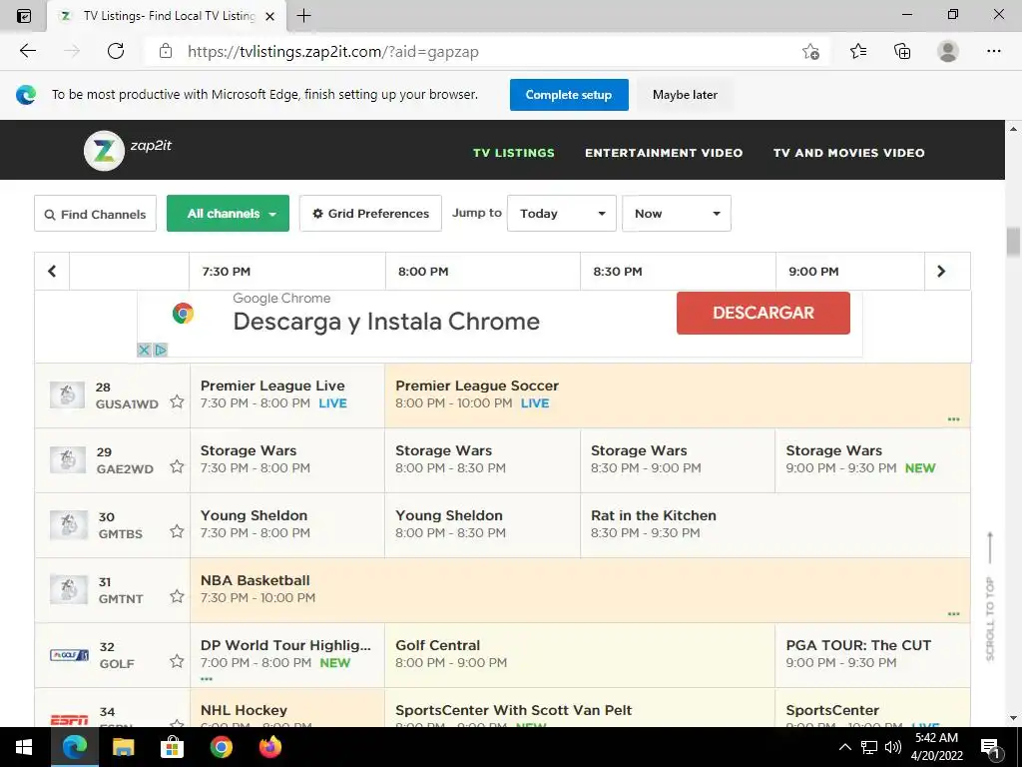
Task: Open Rat in the Kitchen listing
Action: [x=774, y=525]
